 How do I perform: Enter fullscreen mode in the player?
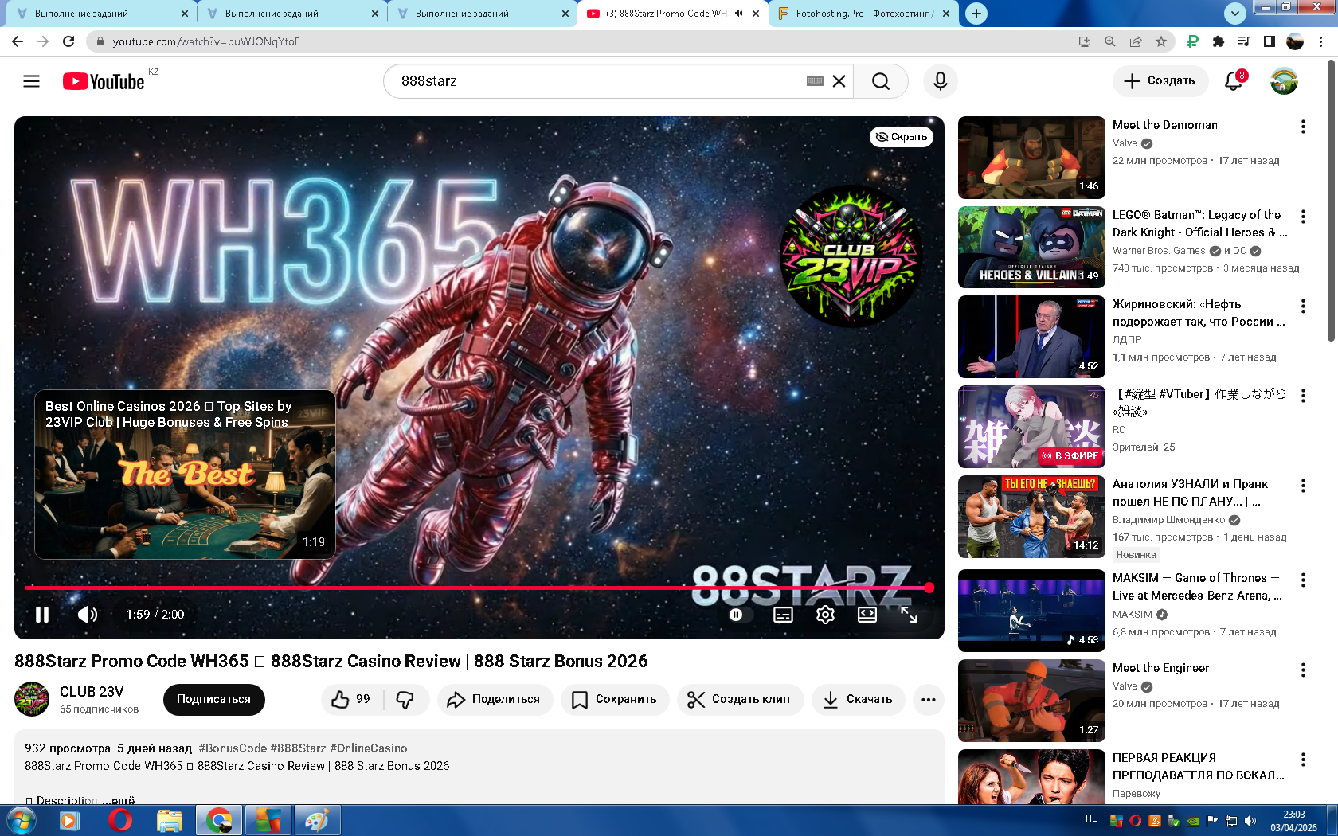point(909,615)
